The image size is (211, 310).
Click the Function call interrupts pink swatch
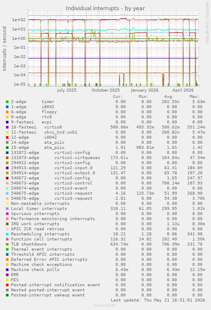7,239
